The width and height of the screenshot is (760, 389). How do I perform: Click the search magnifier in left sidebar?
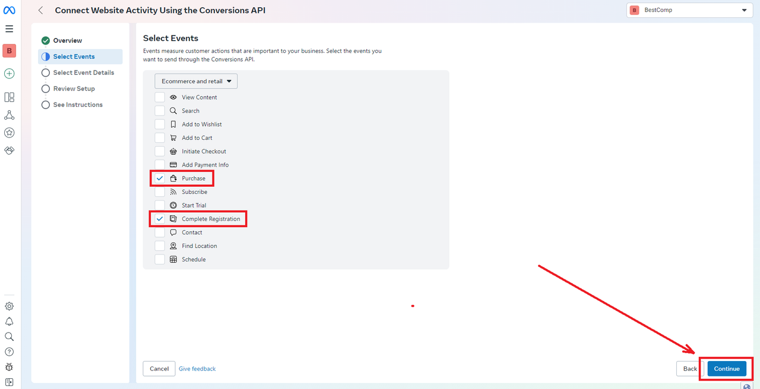[x=9, y=336]
